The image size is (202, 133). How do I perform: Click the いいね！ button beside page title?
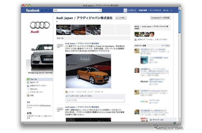tap(121, 18)
